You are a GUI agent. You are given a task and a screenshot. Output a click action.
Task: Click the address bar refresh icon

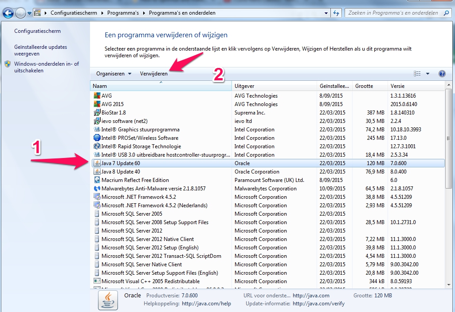coord(336,13)
